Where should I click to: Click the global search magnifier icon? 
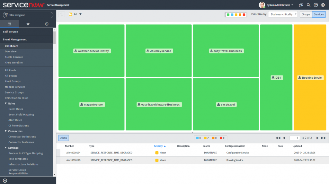point(308,5)
